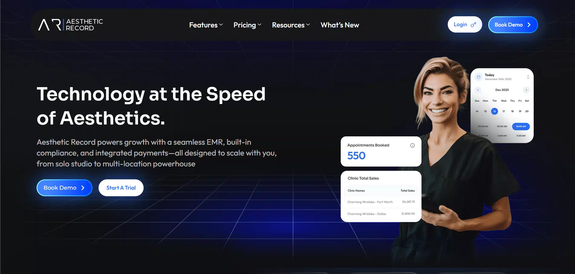This screenshot has height=274, width=575.
Task: Click the Login button
Action: (465, 25)
